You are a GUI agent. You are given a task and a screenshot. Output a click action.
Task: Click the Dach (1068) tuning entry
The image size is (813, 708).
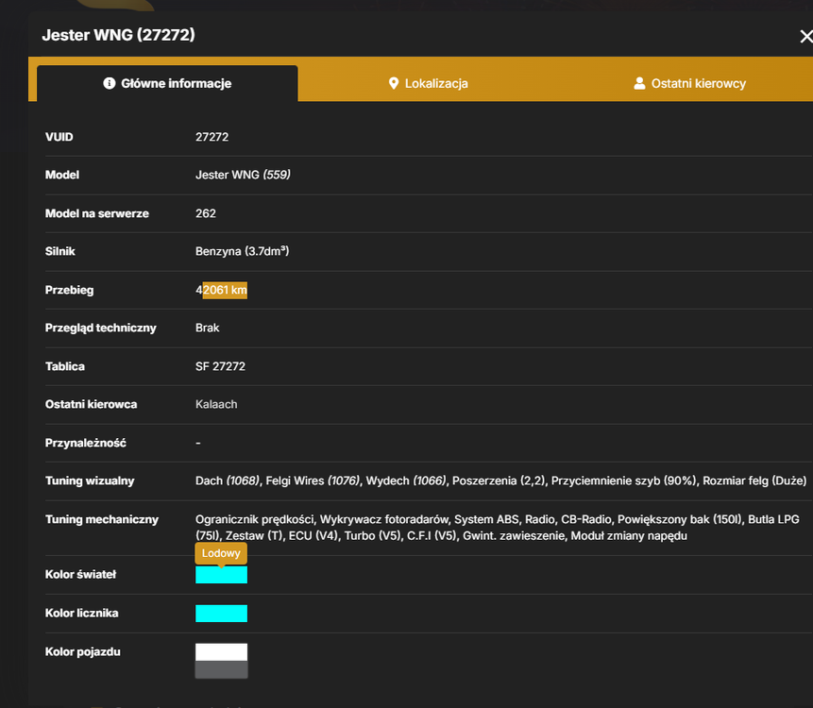(228, 481)
